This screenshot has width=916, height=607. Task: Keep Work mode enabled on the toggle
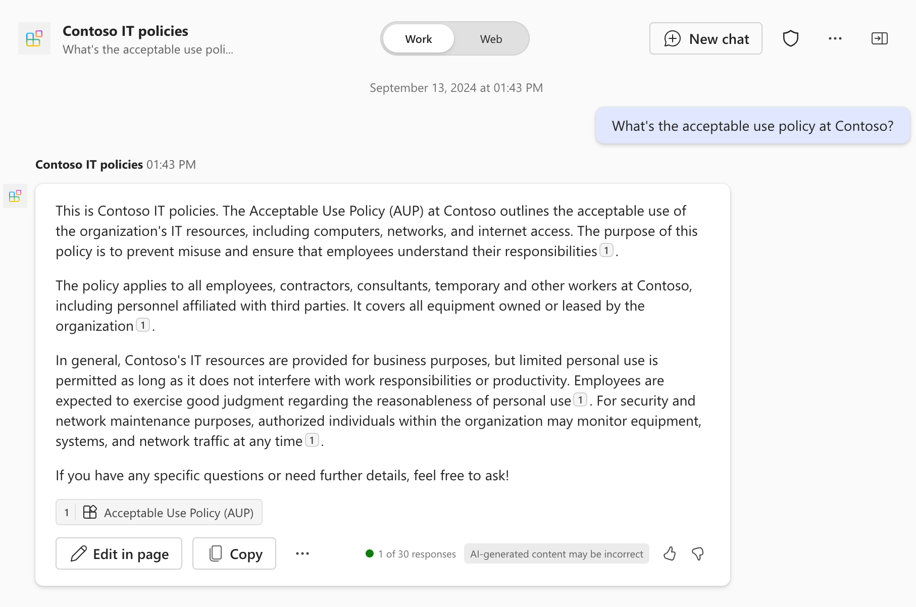tap(418, 38)
